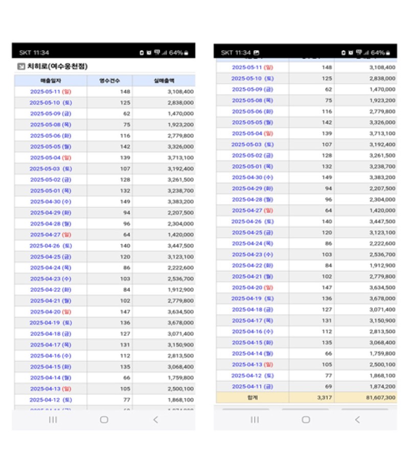Open 2025-04-30 date link on left screen

click(51, 202)
